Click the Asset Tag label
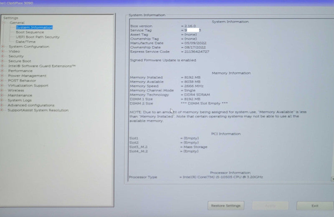The width and height of the screenshot is (334, 217). 139,35
